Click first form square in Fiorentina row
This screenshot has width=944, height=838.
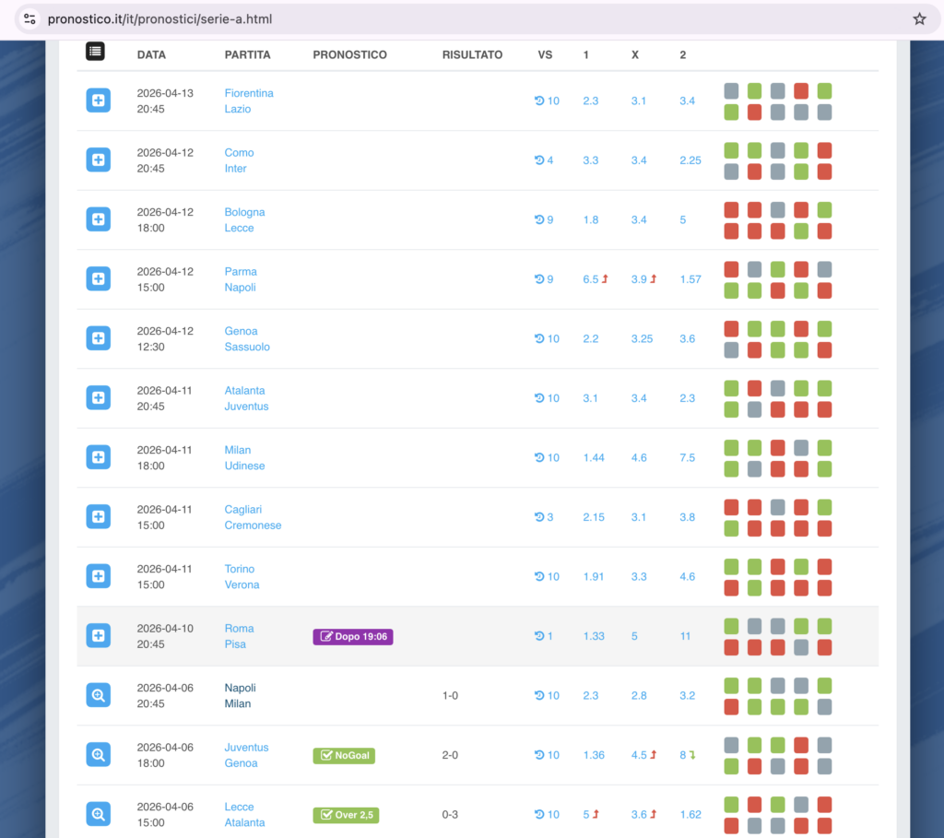coord(731,91)
